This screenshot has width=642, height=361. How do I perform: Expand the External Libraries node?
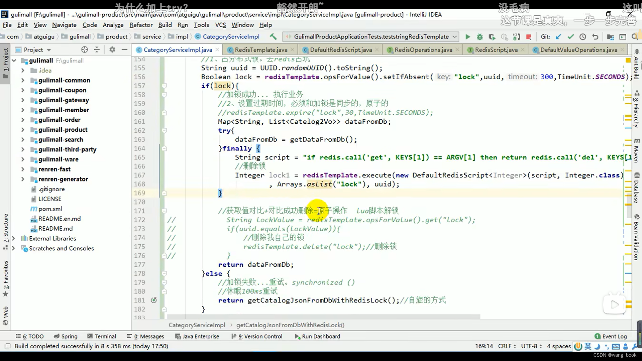pos(13,238)
